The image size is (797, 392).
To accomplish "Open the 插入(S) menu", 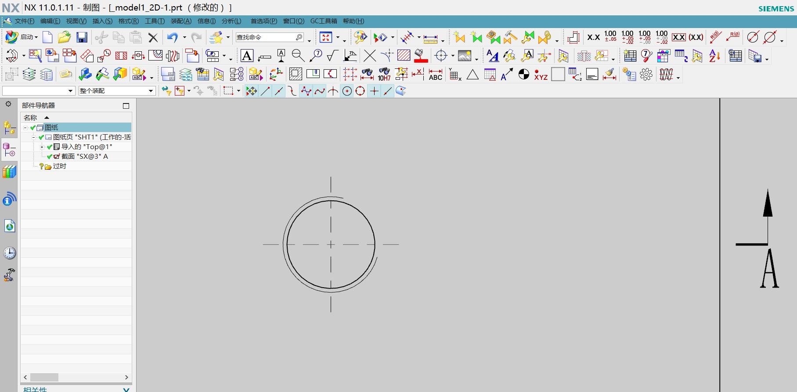I will [102, 21].
